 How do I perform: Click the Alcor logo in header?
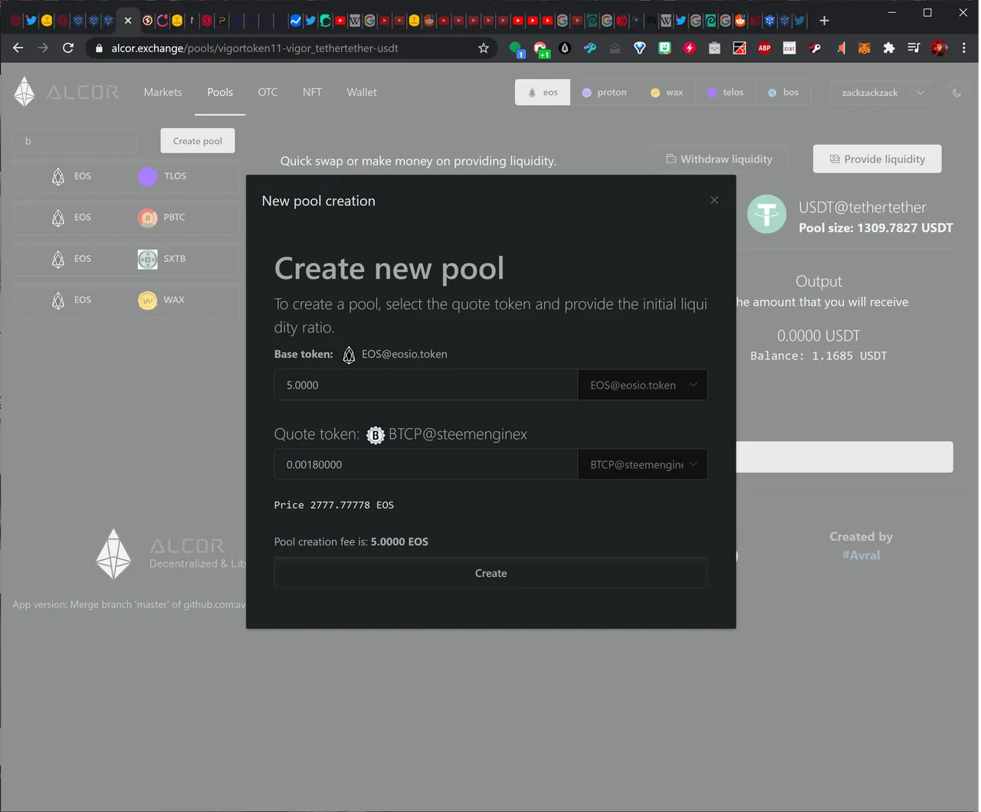tap(67, 92)
